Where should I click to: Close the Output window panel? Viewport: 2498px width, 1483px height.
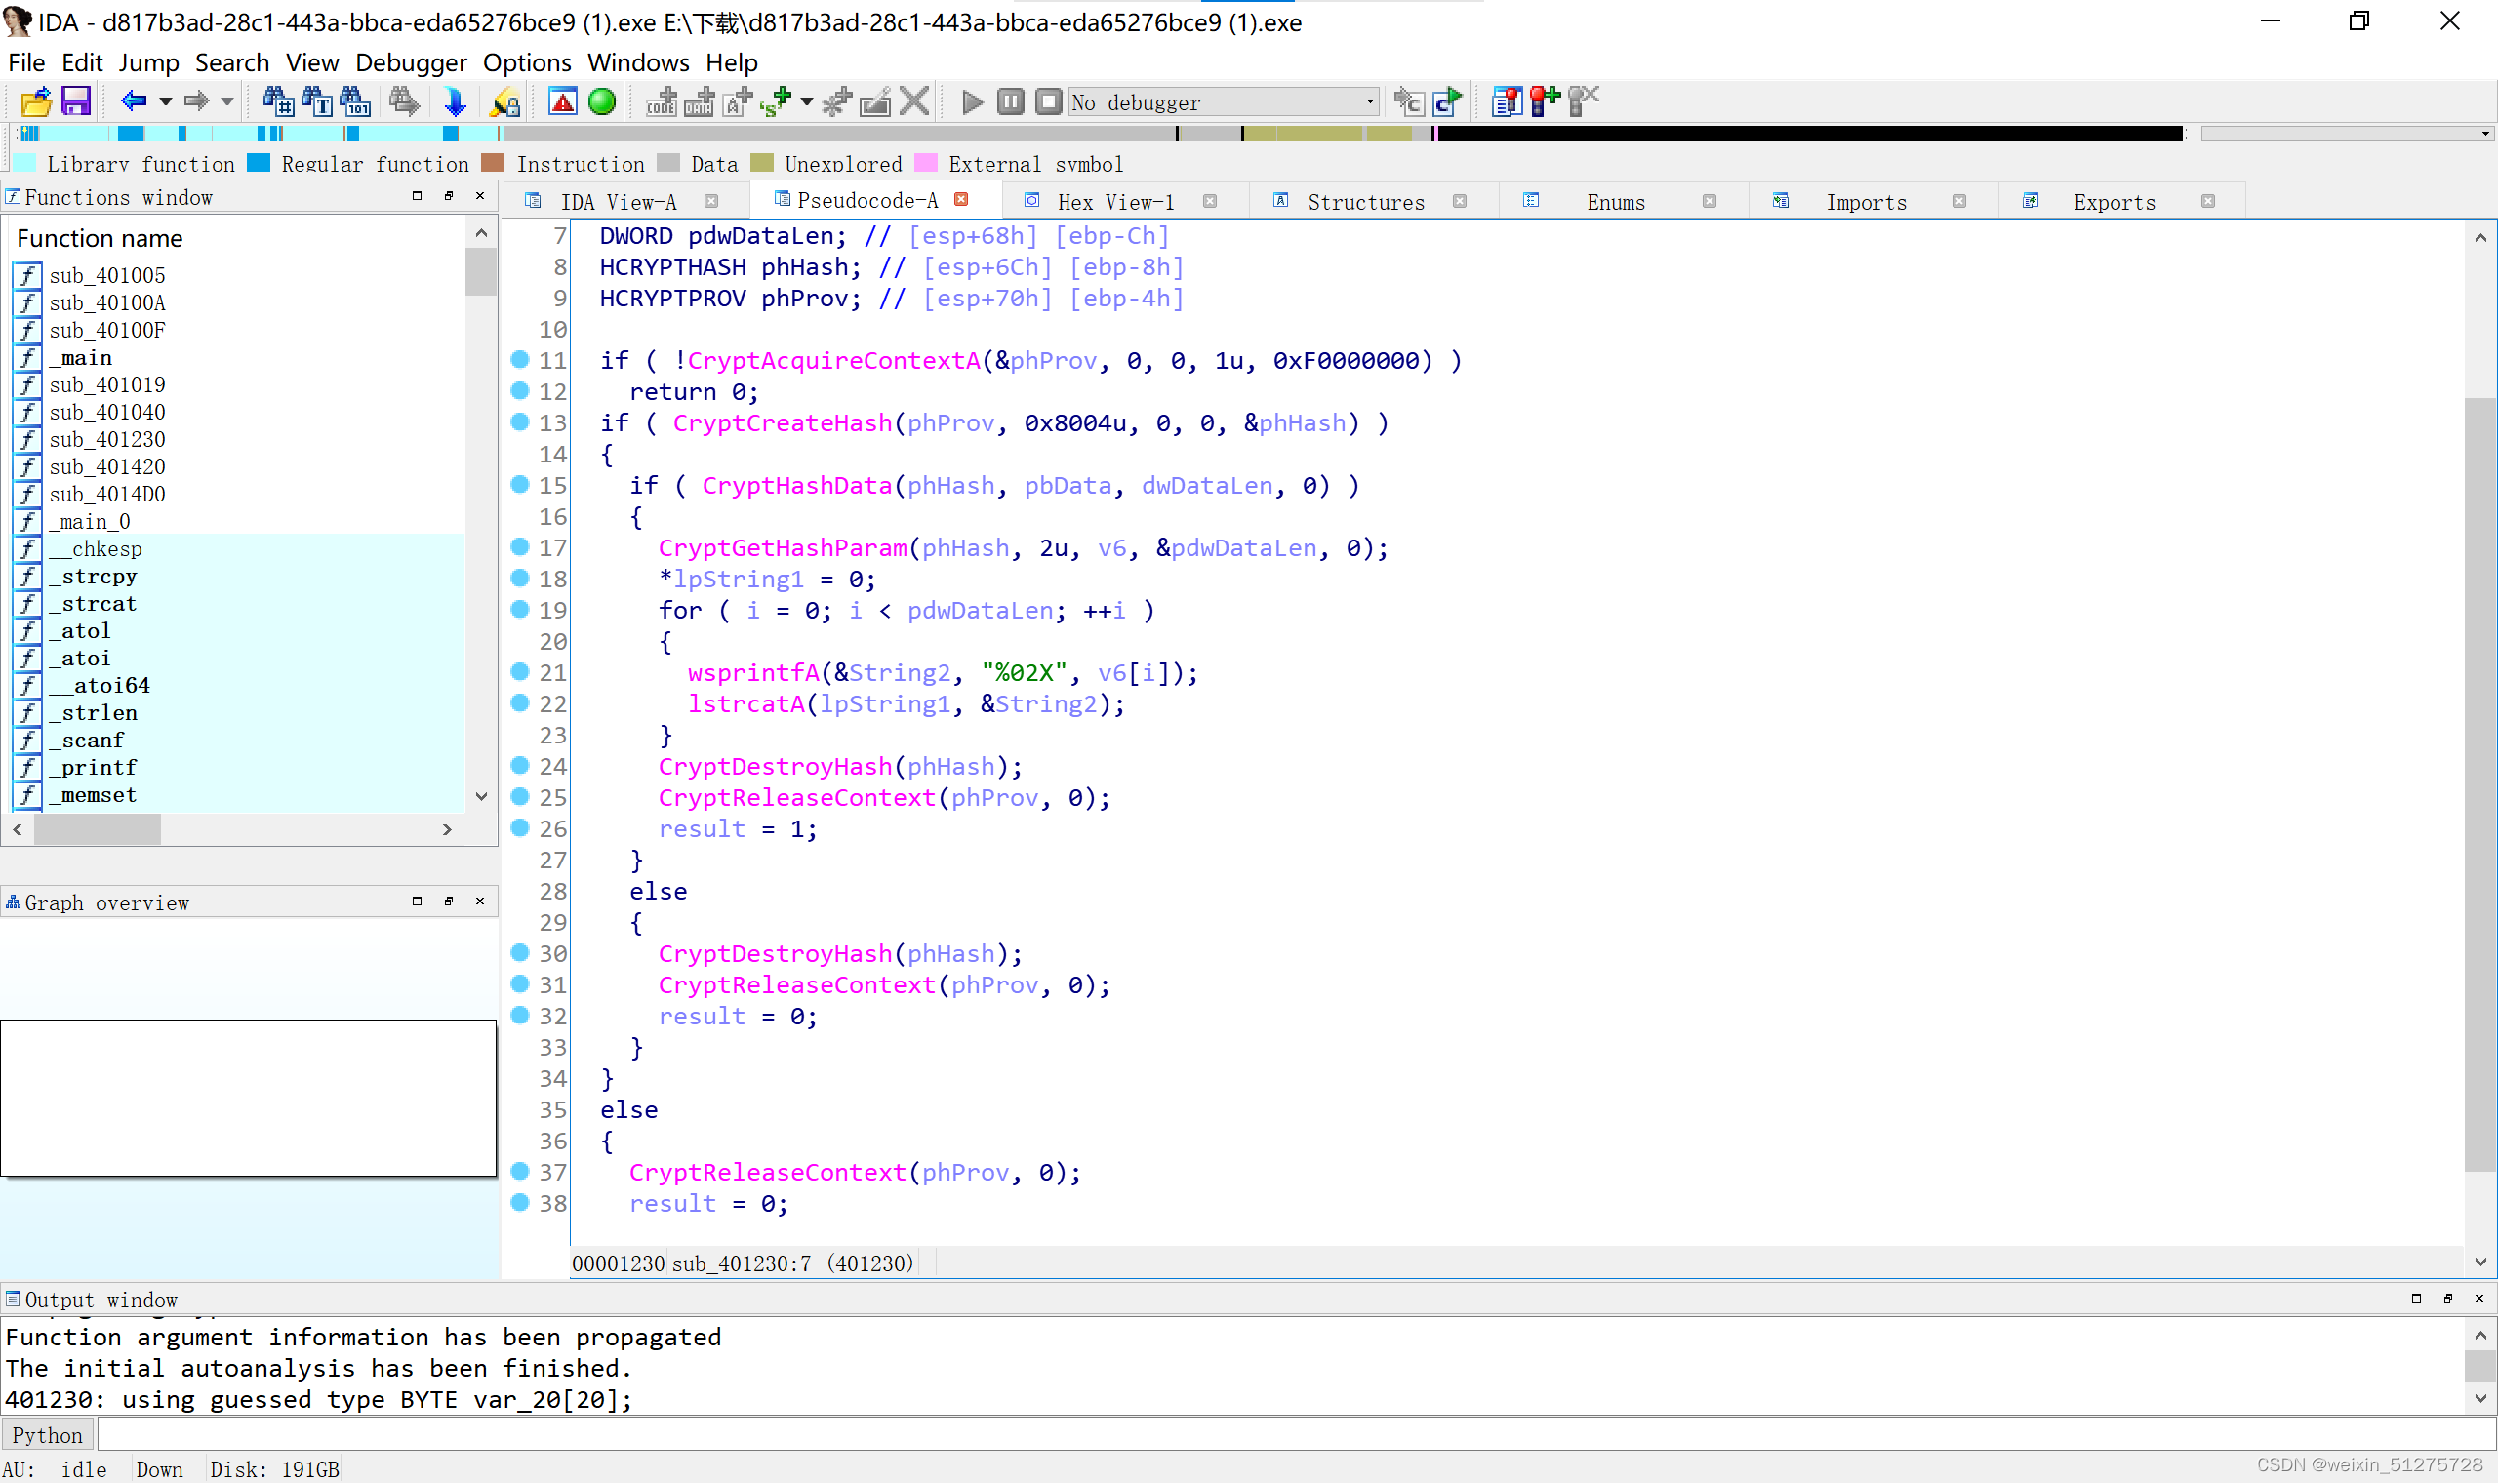click(x=2479, y=1299)
